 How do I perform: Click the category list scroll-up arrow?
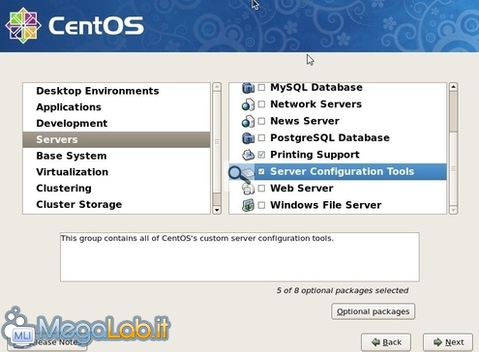[x=217, y=87]
